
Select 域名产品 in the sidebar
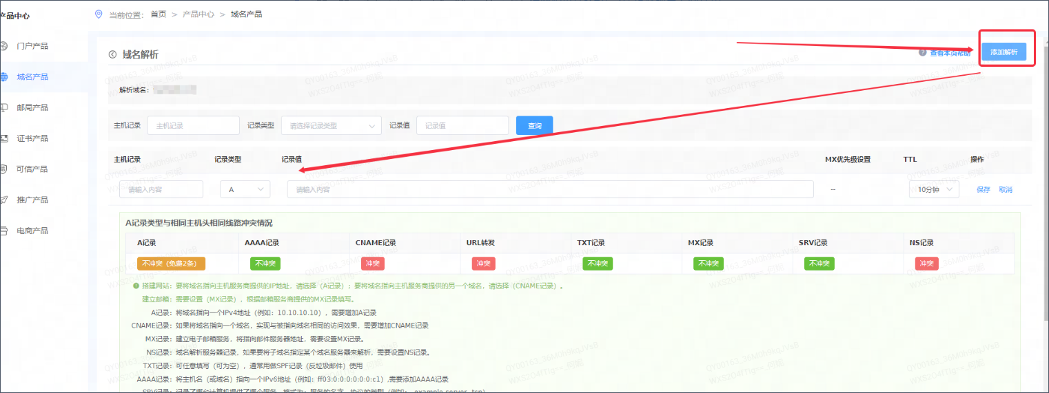(x=32, y=77)
